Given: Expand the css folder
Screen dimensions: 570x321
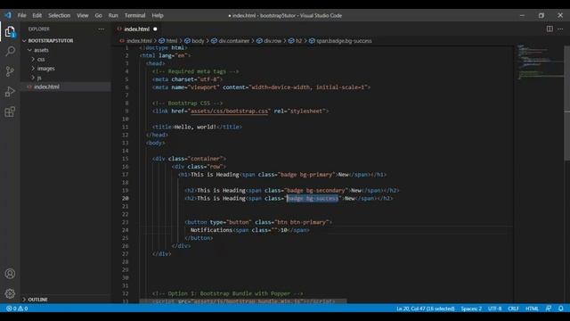Looking at the screenshot, I should [41, 59].
